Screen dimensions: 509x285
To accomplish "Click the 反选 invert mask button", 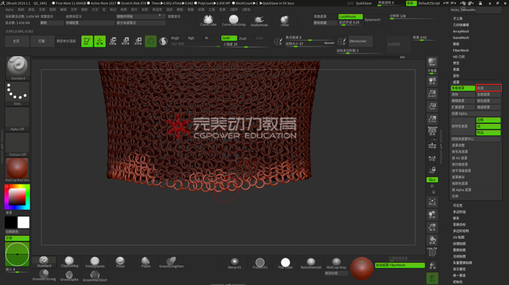I will 488,88.
